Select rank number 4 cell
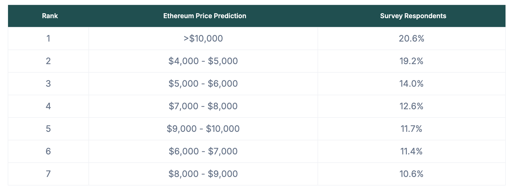This screenshot has height=191, width=516. (48, 106)
